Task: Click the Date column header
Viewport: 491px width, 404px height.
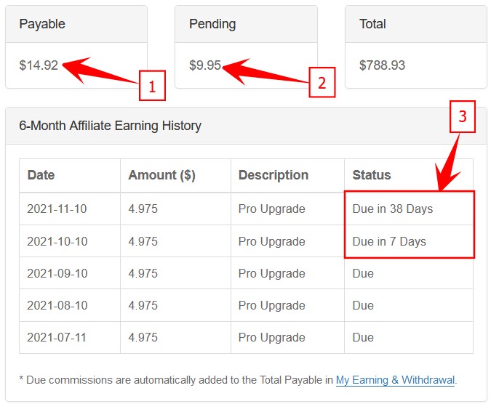Action: (41, 175)
